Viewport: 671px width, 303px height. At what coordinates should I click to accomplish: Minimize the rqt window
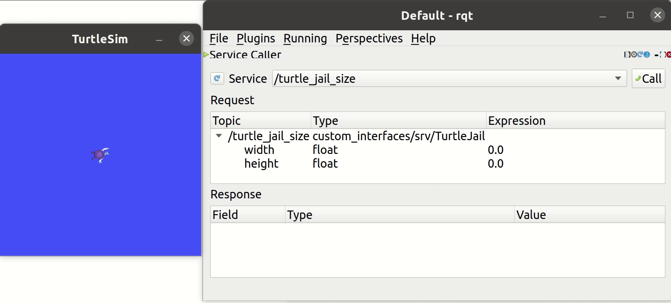click(603, 16)
